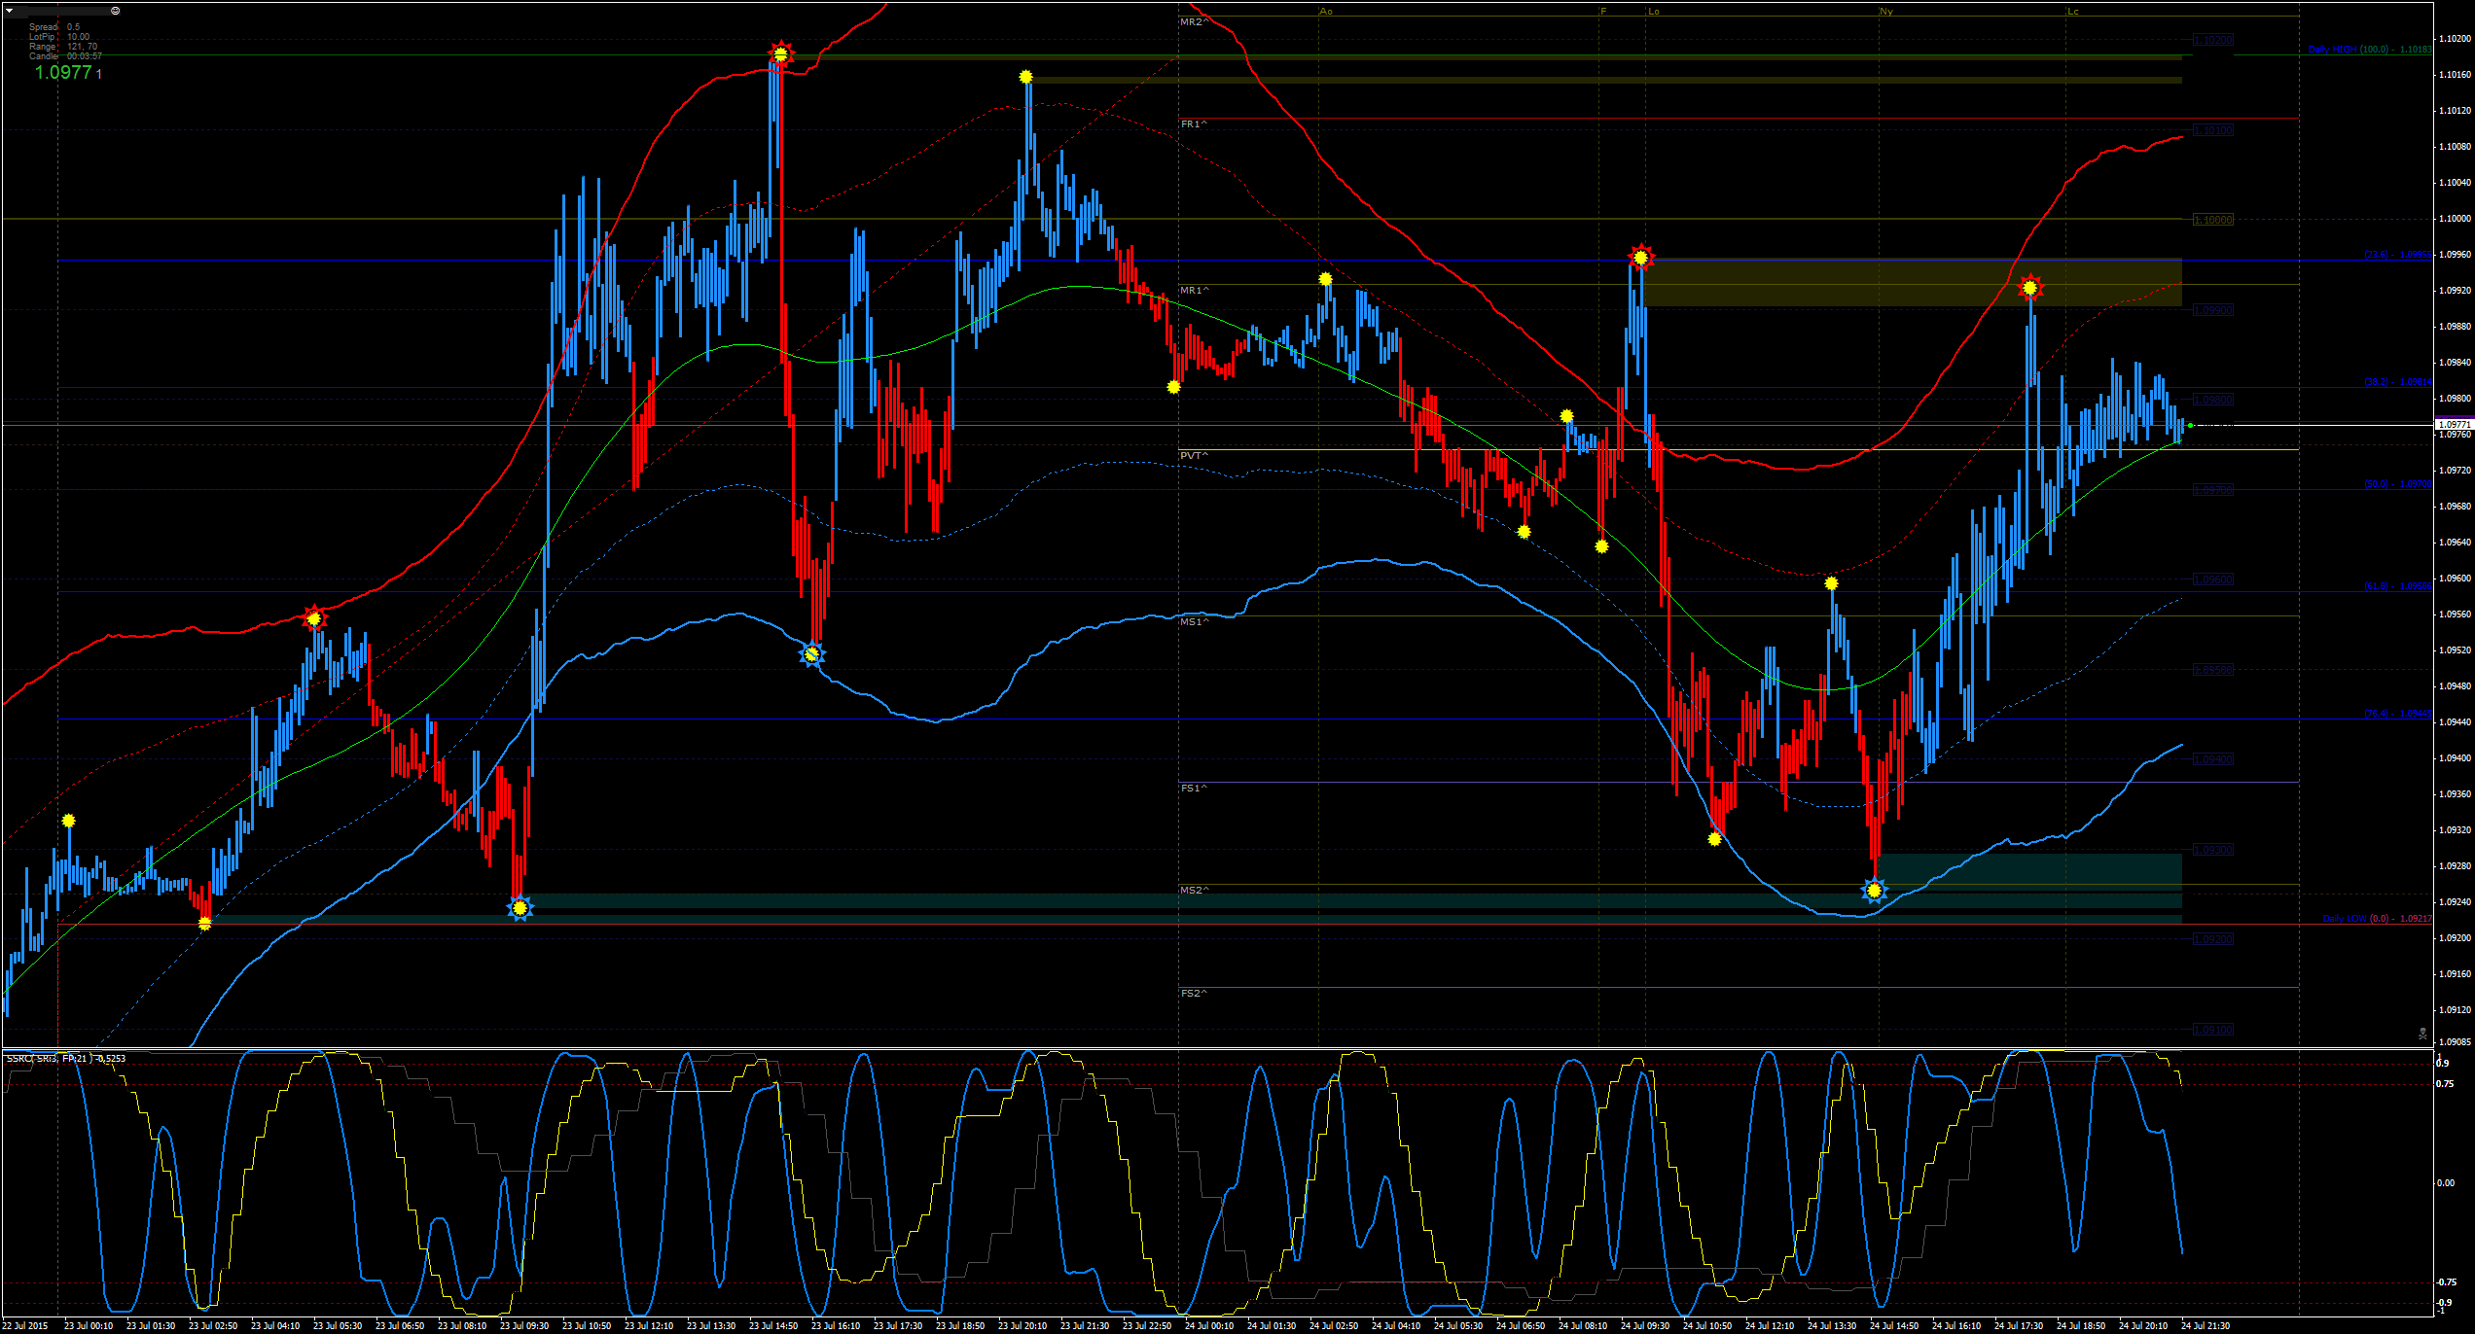
Task: Select the MS1^ pivot level label
Action: [x=1195, y=622]
